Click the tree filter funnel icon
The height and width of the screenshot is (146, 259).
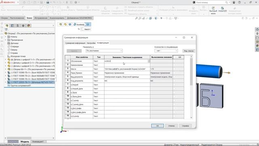pyautogui.click(x=6, y=30)
